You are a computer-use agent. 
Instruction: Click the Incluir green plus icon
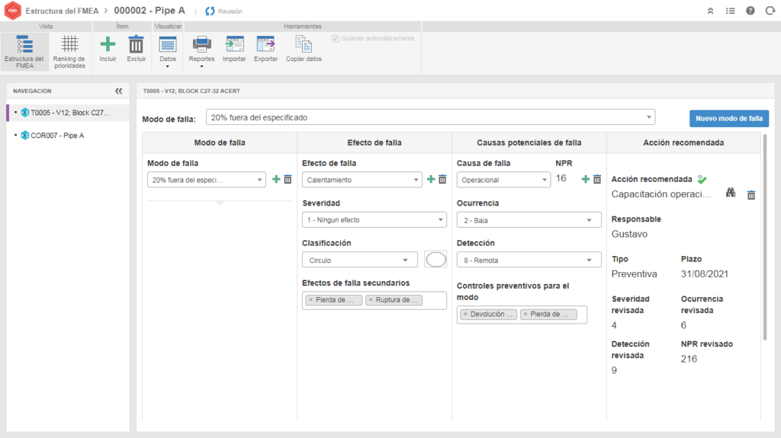(108, 45)
